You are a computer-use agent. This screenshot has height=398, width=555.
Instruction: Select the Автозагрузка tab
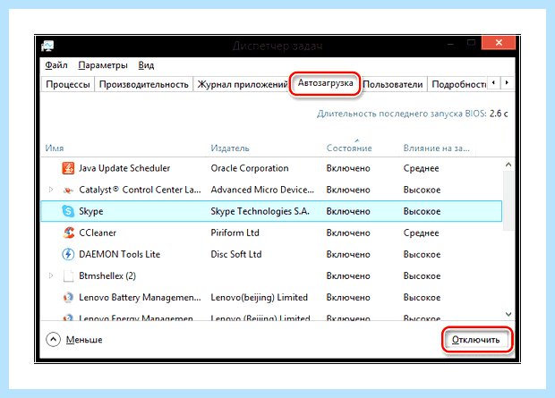pos(325,83)
